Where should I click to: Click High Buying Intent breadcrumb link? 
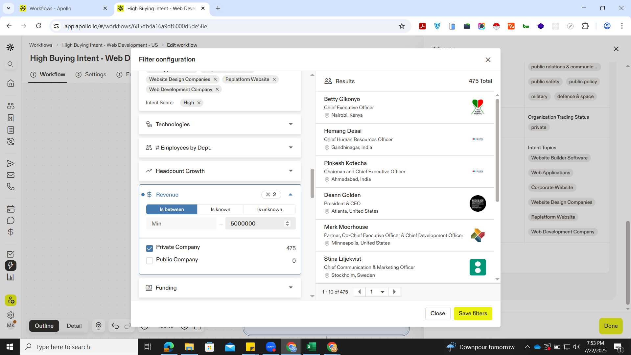coord(110,45)
